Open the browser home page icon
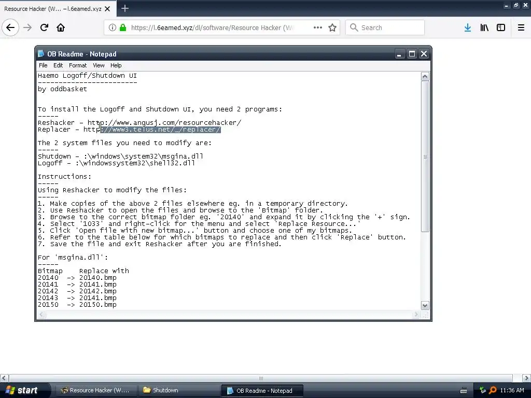531x398 pixels. pyautogui.click(x=61, y=27)
